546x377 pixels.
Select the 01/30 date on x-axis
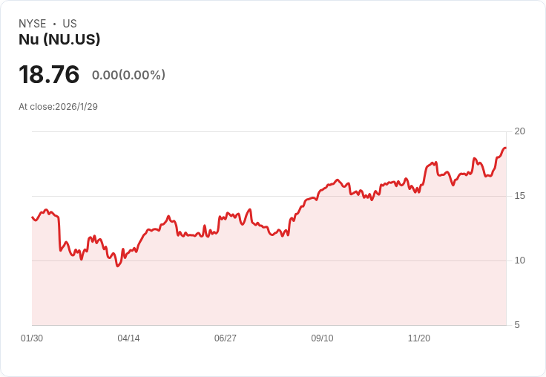pyautogui.click(x=32, y=338)
